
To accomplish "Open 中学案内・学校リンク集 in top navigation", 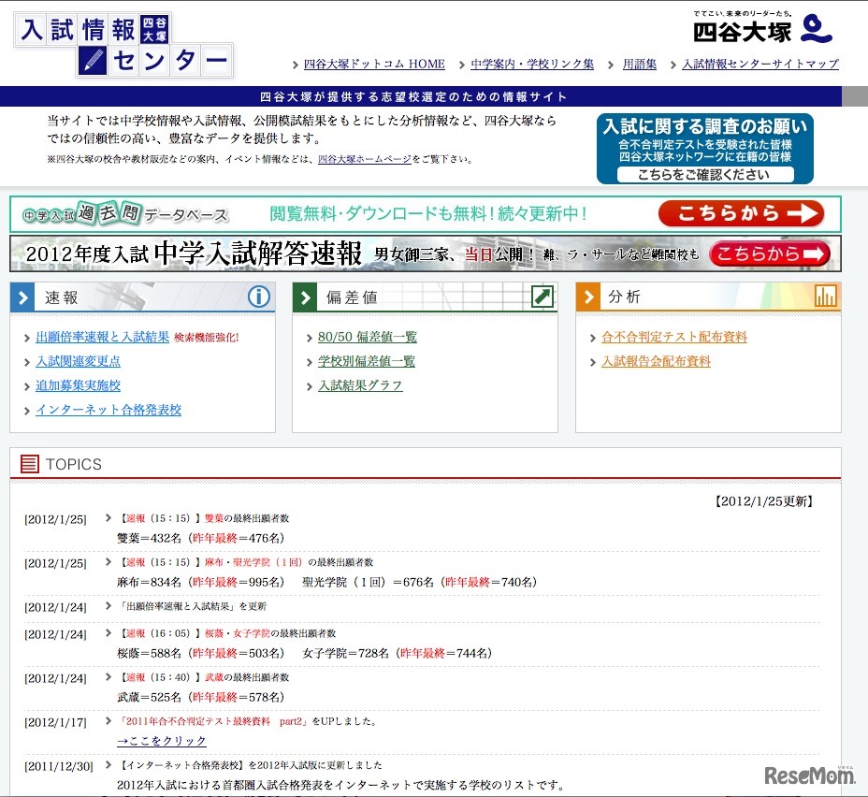I will click(532, 65).
